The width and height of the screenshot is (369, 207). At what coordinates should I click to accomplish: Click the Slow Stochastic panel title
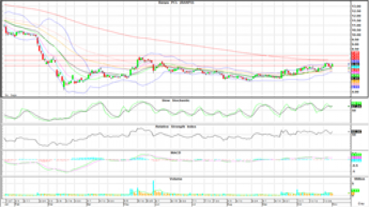[176, 100]
